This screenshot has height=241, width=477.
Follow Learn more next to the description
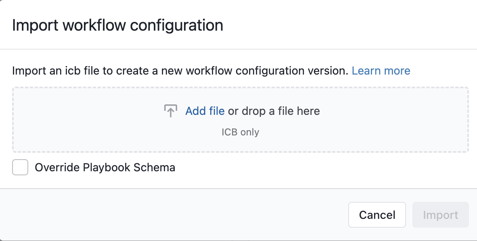click(x=381, y=71)
